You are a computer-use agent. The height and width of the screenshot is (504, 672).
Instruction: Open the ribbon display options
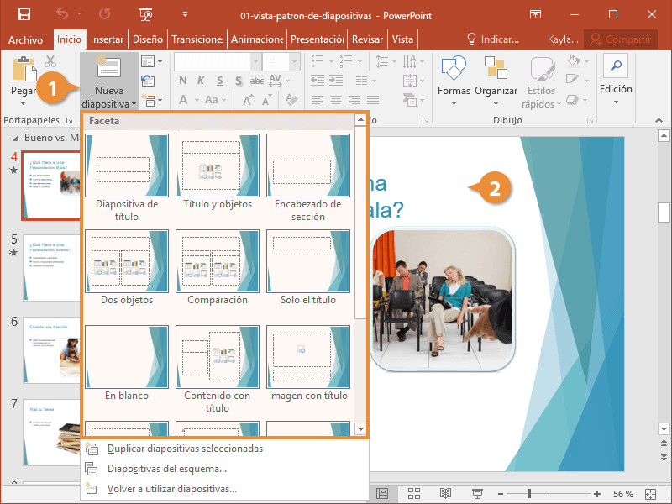tap(535, 15)
